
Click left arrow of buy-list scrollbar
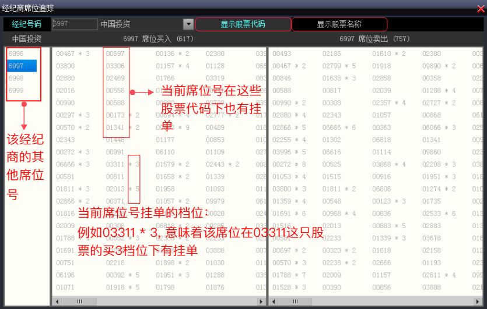[x=57, y=301]
